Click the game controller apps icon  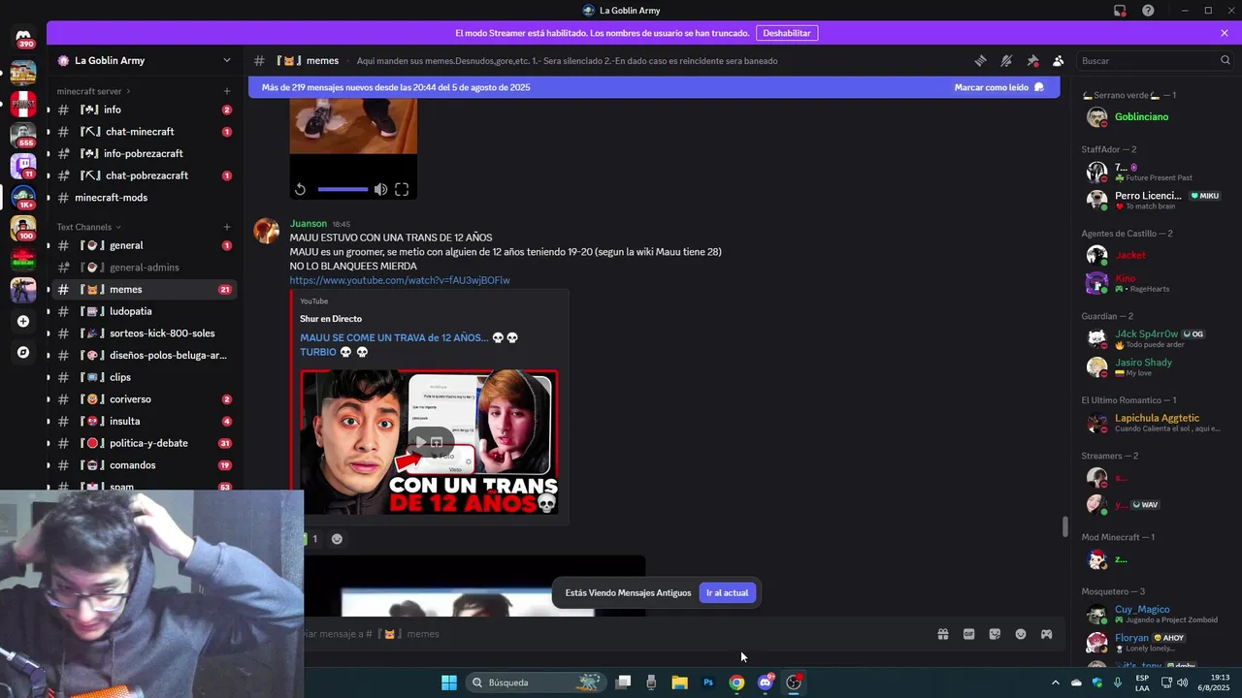[x=1047, y=634]
